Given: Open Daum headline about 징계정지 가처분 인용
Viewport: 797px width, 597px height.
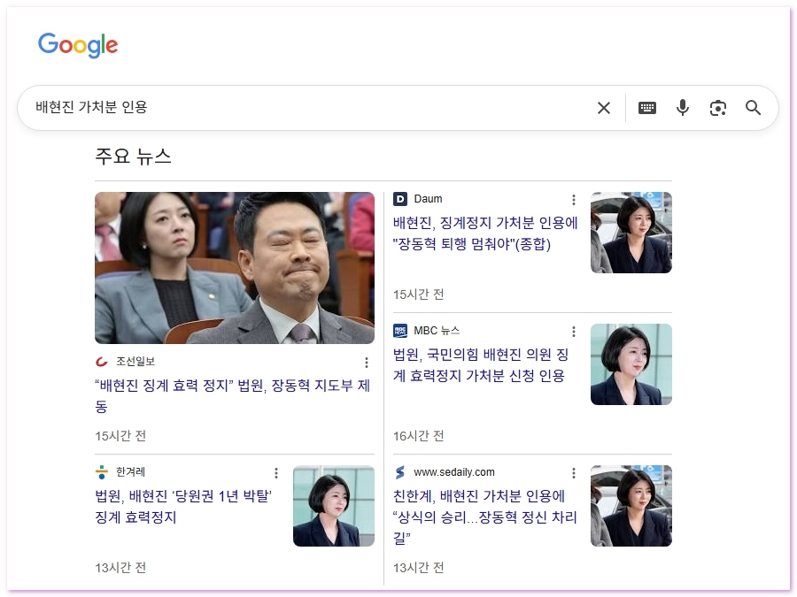Looking at the screenshot, I should point(485,233).
